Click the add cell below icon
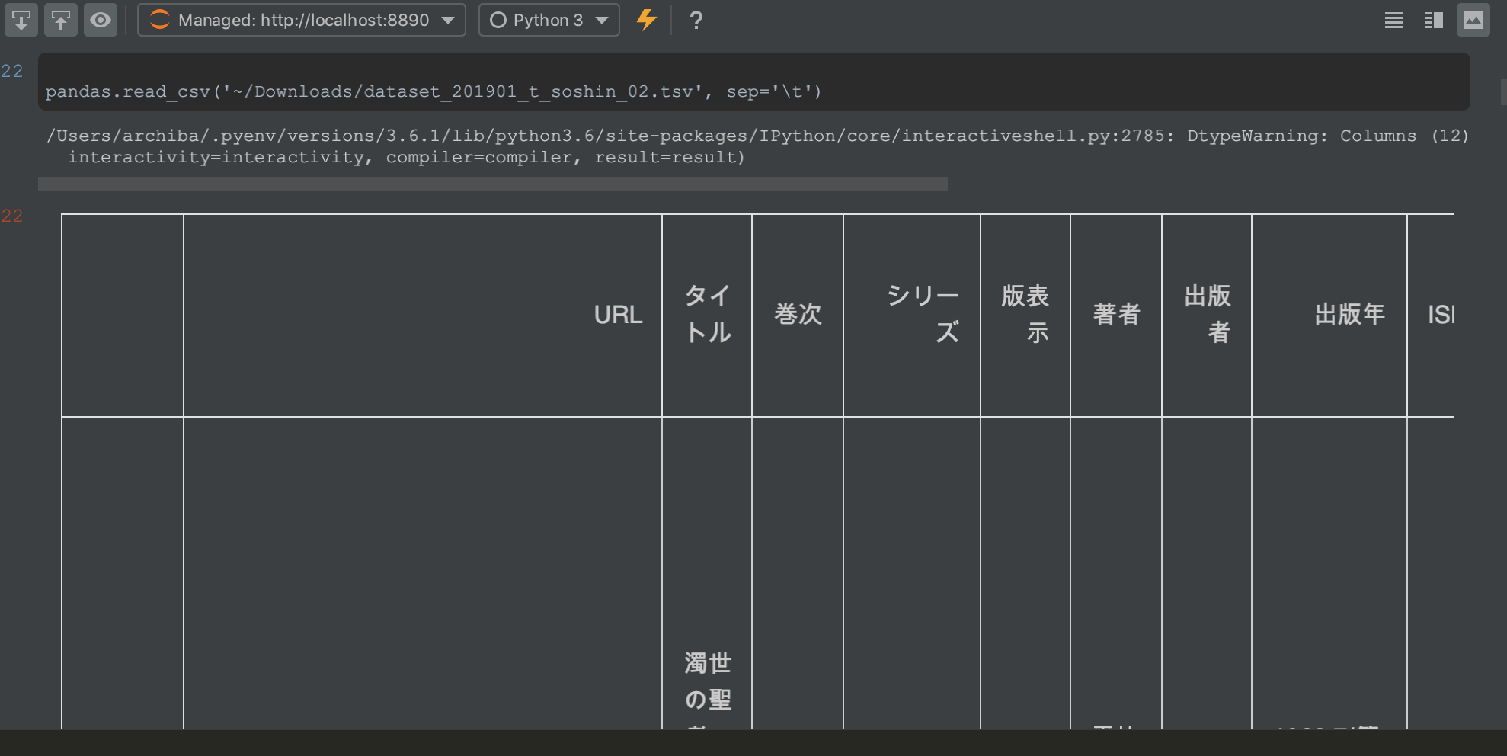The height and width of the screenshot is (756, 1507). click(x=21, y=20)
